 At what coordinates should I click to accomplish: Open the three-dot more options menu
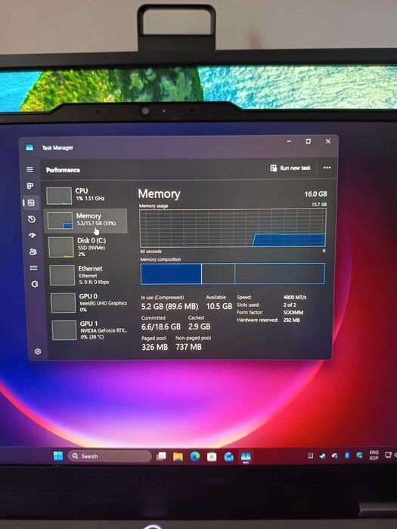point(327,168)
